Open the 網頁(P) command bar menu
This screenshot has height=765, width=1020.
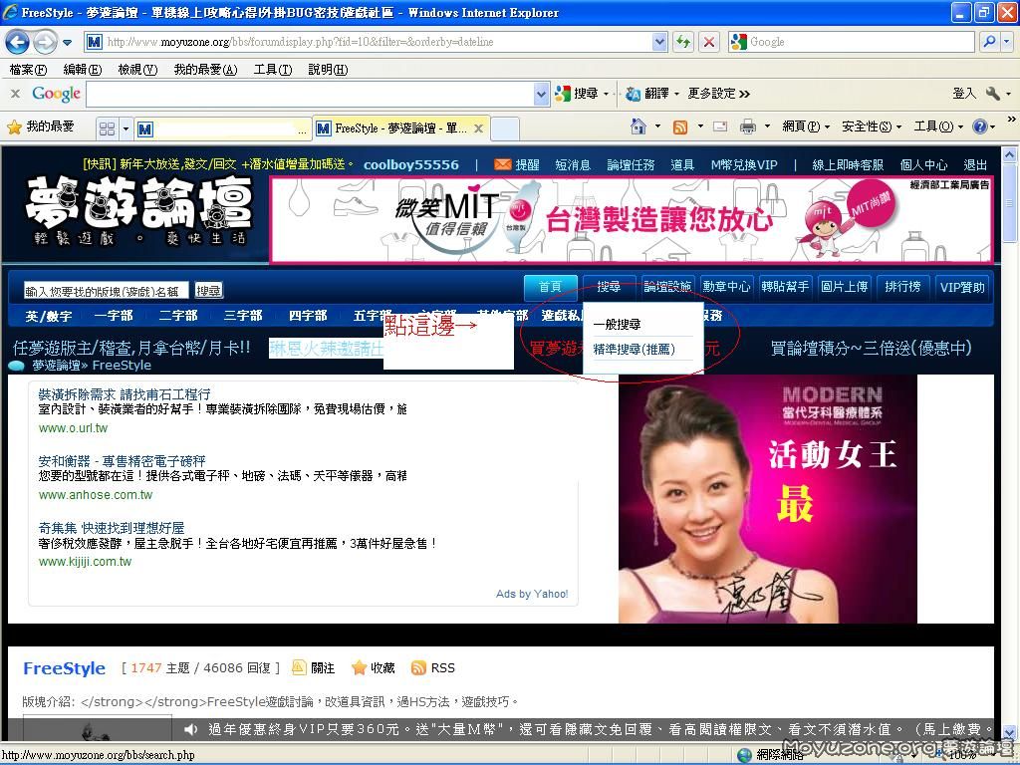pyautogui.click(x=805, y=127)
